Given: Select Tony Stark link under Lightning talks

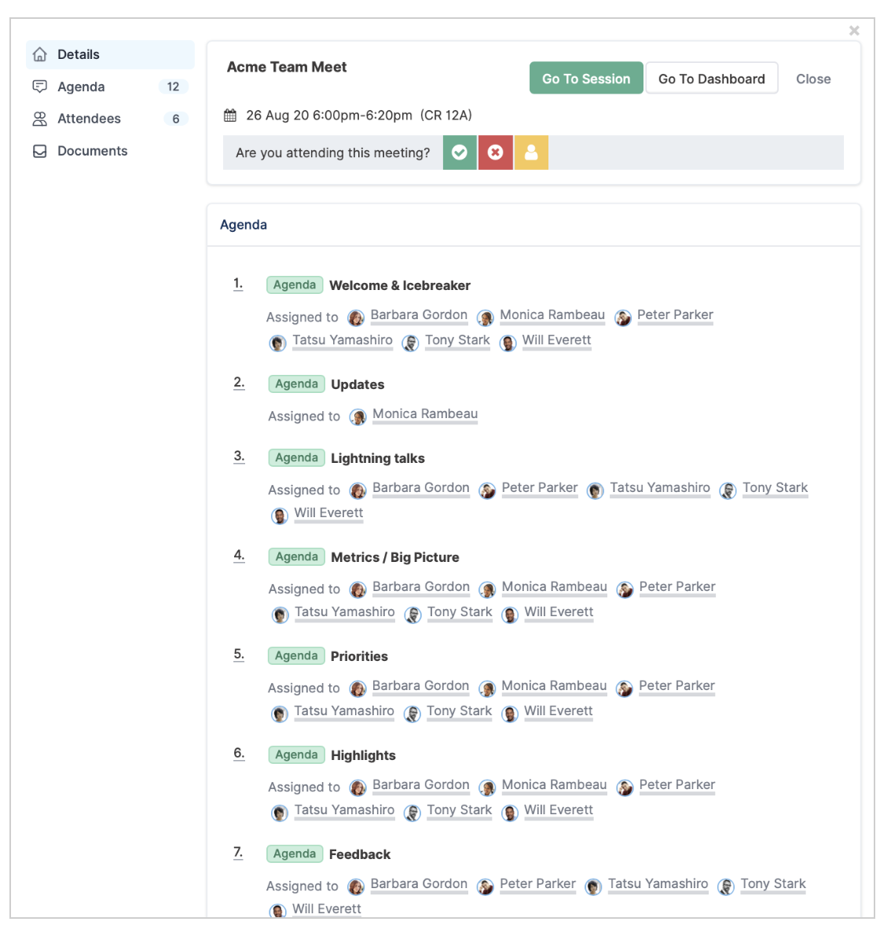Looking at the screenshot, I should (775, 488).
